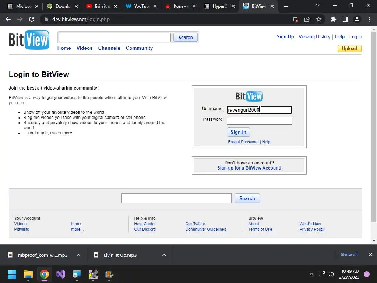Expand options for Livin' It Up.mp3 download
Viewport: 377px width, 283px height.
[164, 255]
